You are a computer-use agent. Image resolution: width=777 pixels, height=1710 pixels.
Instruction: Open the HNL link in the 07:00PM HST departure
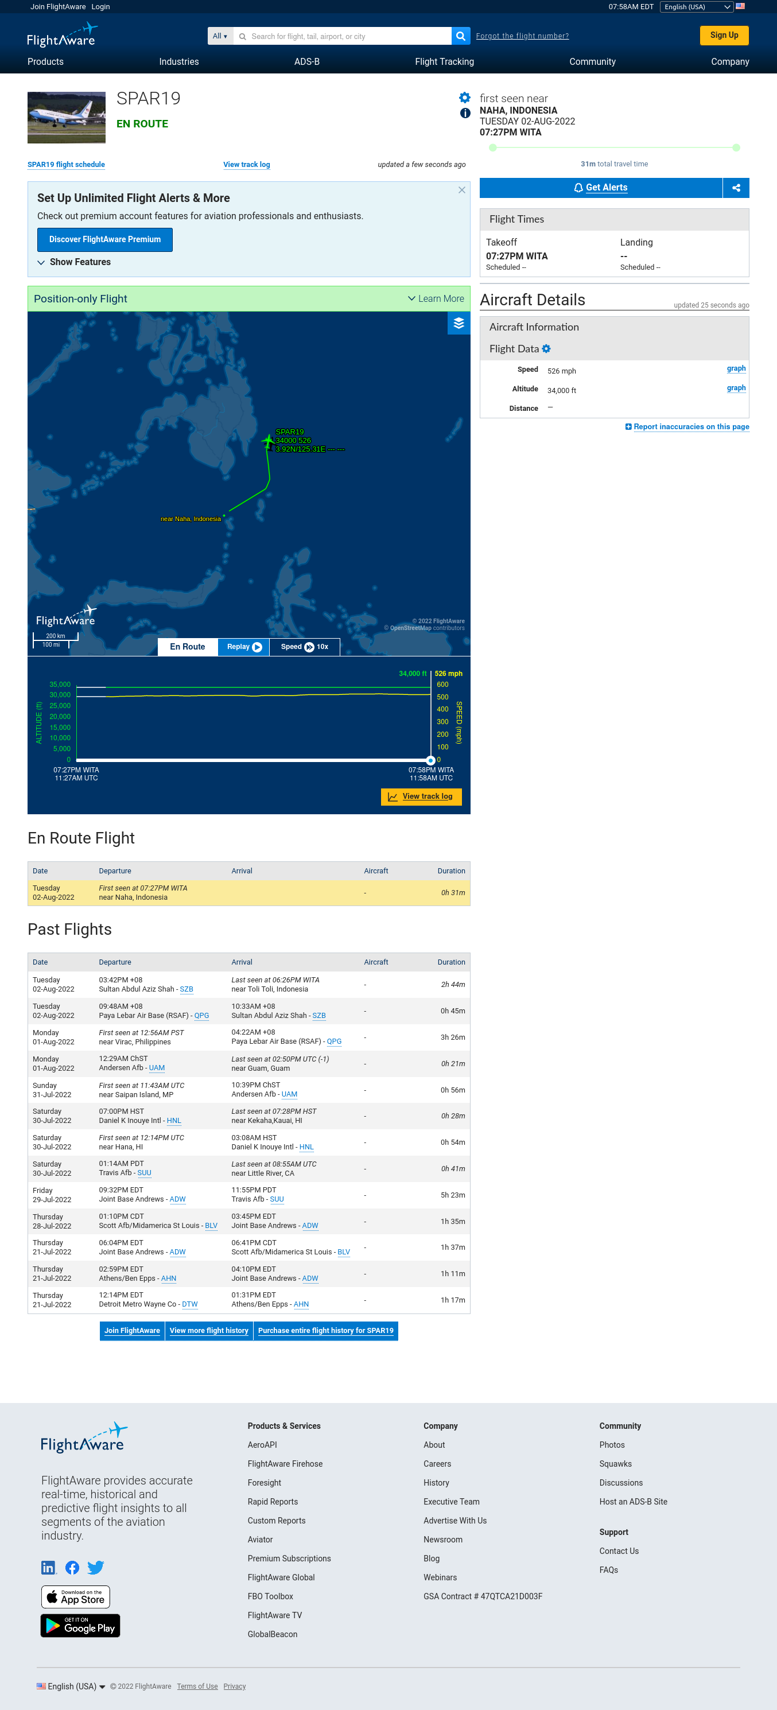(x=174, y=1121)
